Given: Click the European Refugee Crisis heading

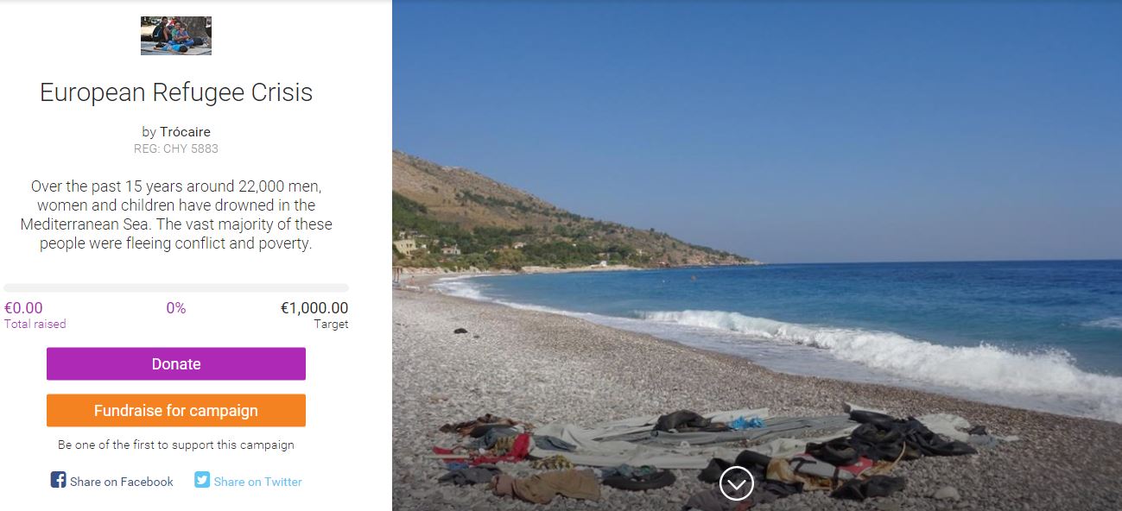Looking at the screenshot, I should 176,92.
